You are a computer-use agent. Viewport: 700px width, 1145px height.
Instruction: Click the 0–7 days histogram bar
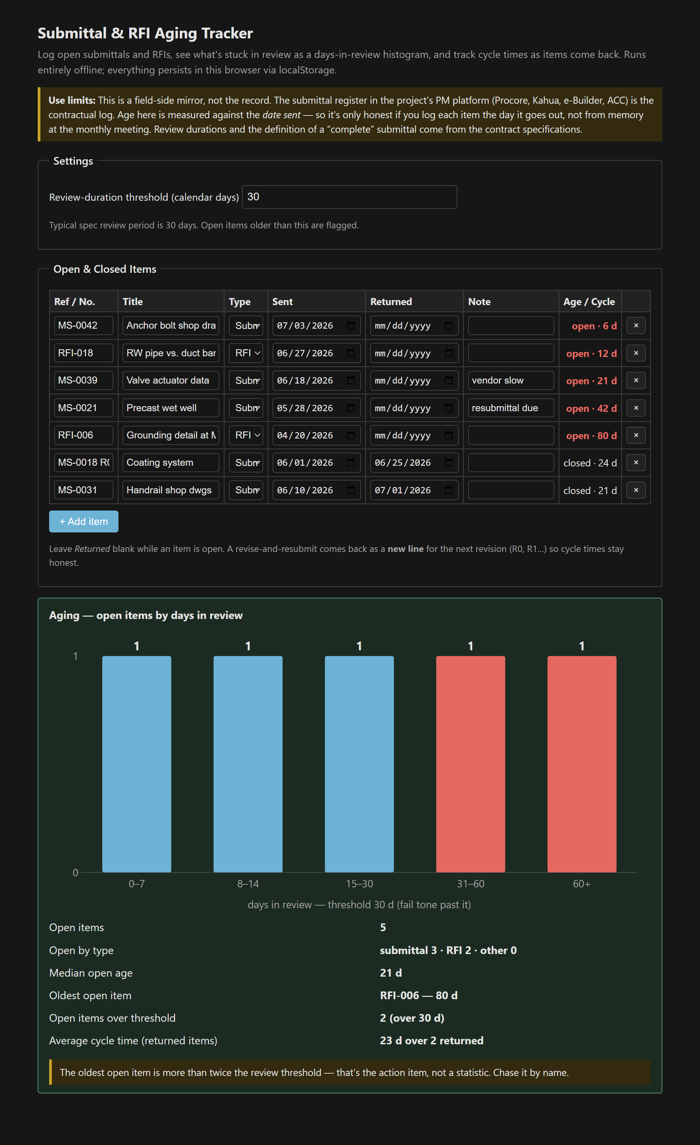tap(137, 764)
